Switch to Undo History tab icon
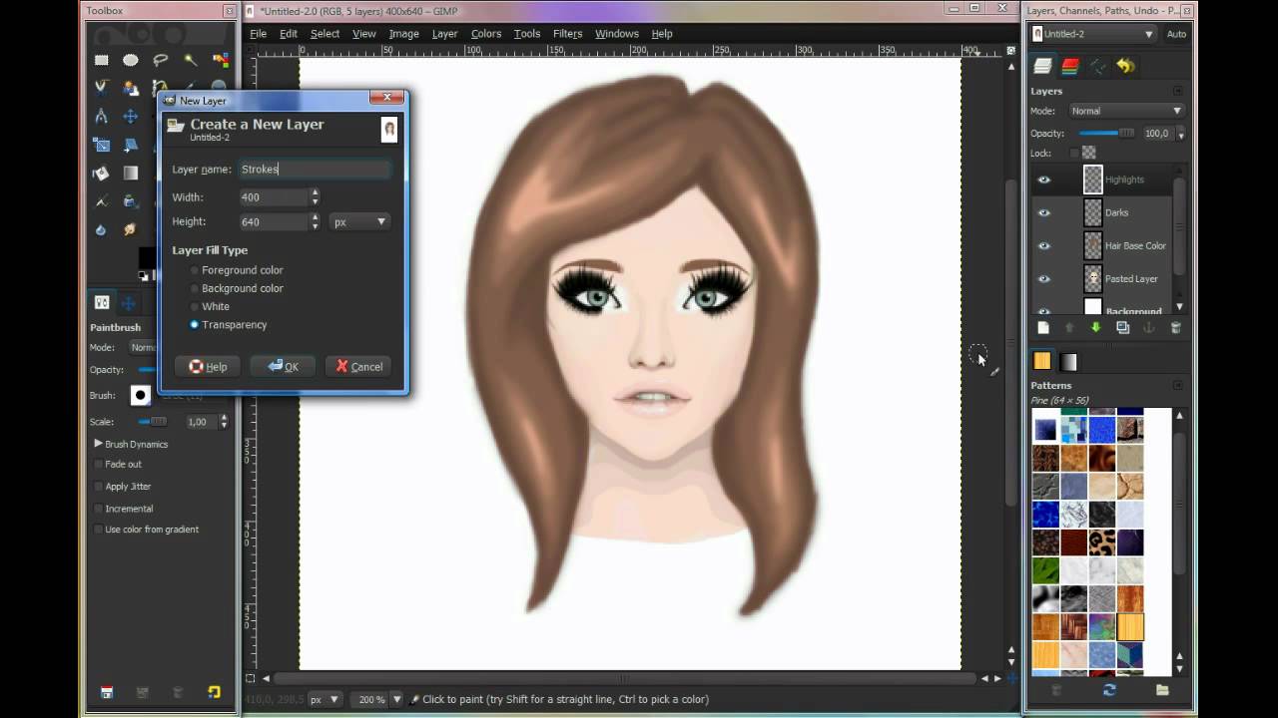 click(x=1126, y=66)
